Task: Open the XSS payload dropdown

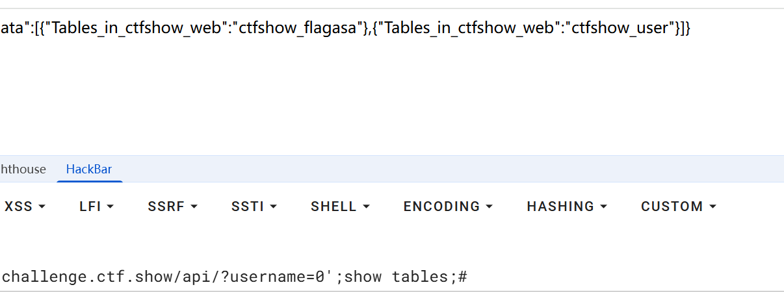Action: point(25,206)
